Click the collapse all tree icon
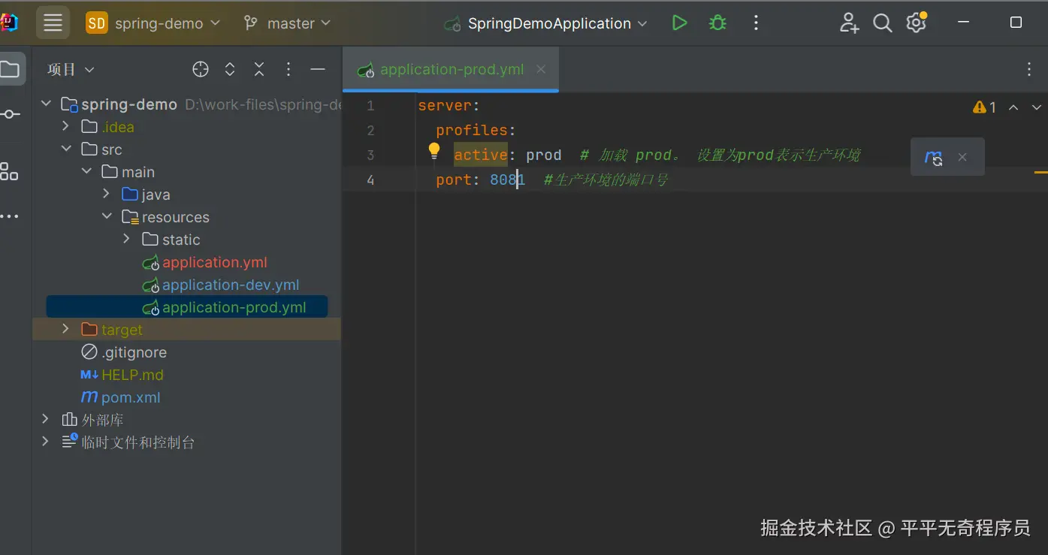 click(x=259, y=70)
